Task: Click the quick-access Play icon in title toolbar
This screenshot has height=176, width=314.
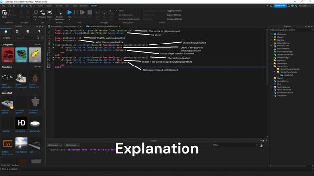Action: (x=22, y=6)
